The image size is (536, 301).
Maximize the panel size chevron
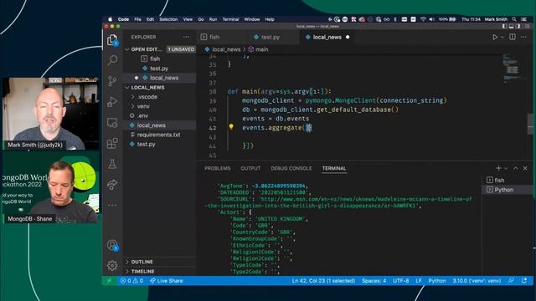coord(516,168)
